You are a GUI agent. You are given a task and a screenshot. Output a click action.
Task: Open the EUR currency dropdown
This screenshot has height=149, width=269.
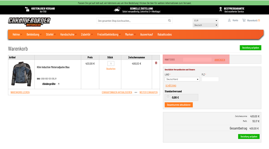click(x=205, y=20)
